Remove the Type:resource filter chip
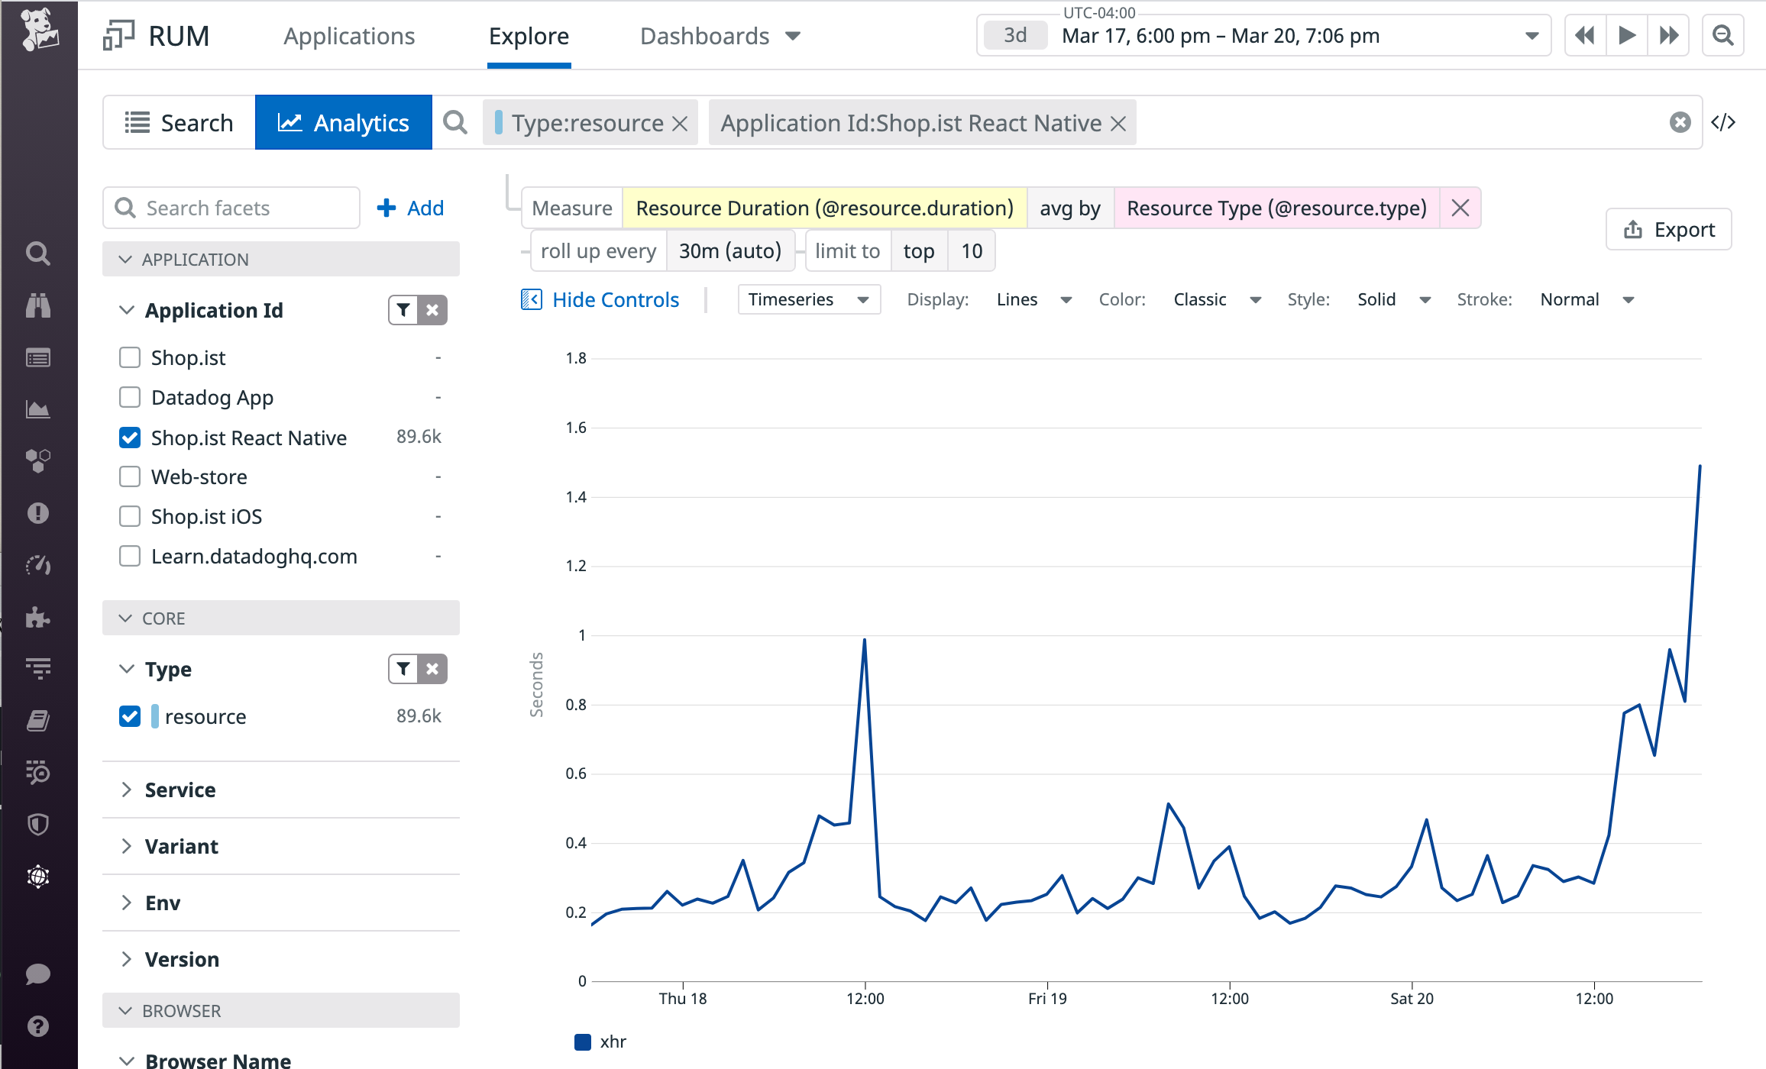 click(680, 122)
